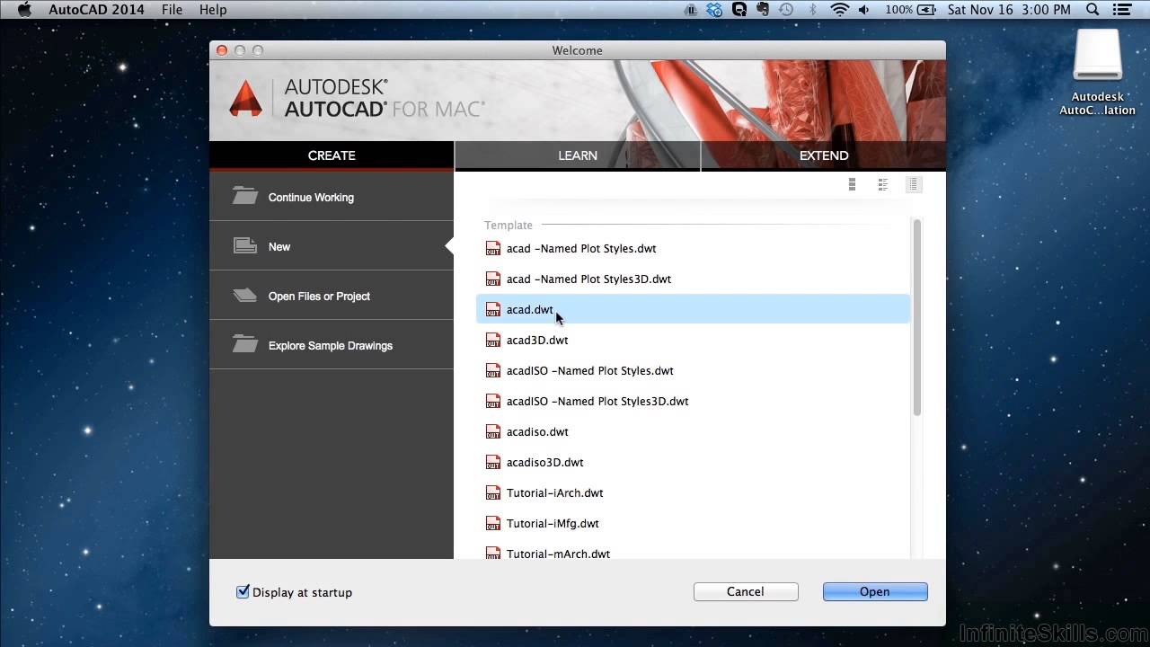Click the date and time in menu bar
This screenshot has height=647, width=1150.
1009,10
